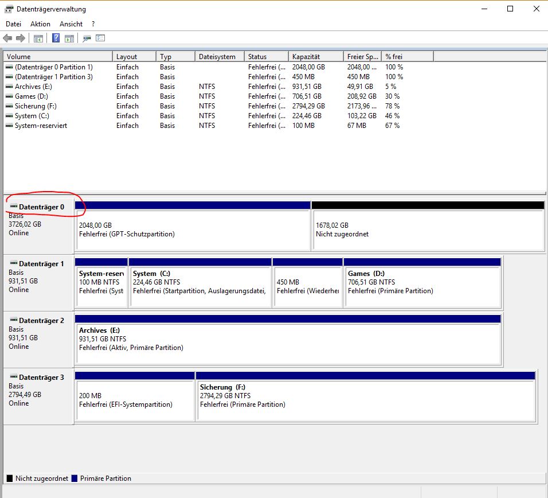Select the Sicherung (F:) 2794,29 GB partition block

pos(366,396)
